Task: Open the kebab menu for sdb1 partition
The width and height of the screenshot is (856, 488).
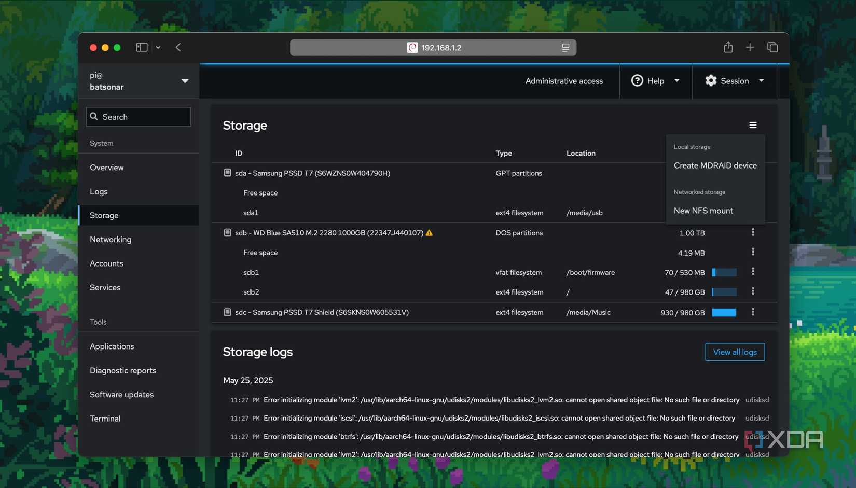Action: point(753,272)
